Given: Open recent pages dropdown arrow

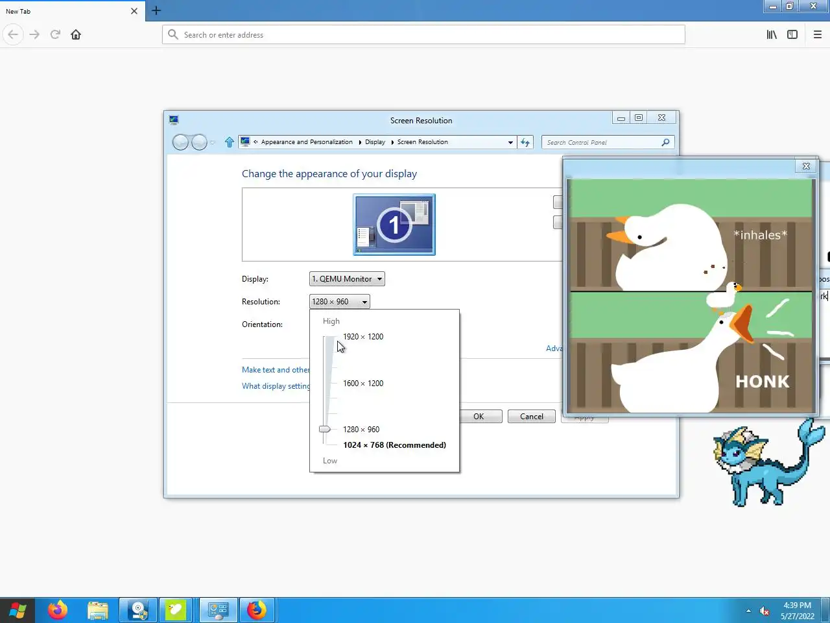Looking at the screenshot, I should (213, 142).
